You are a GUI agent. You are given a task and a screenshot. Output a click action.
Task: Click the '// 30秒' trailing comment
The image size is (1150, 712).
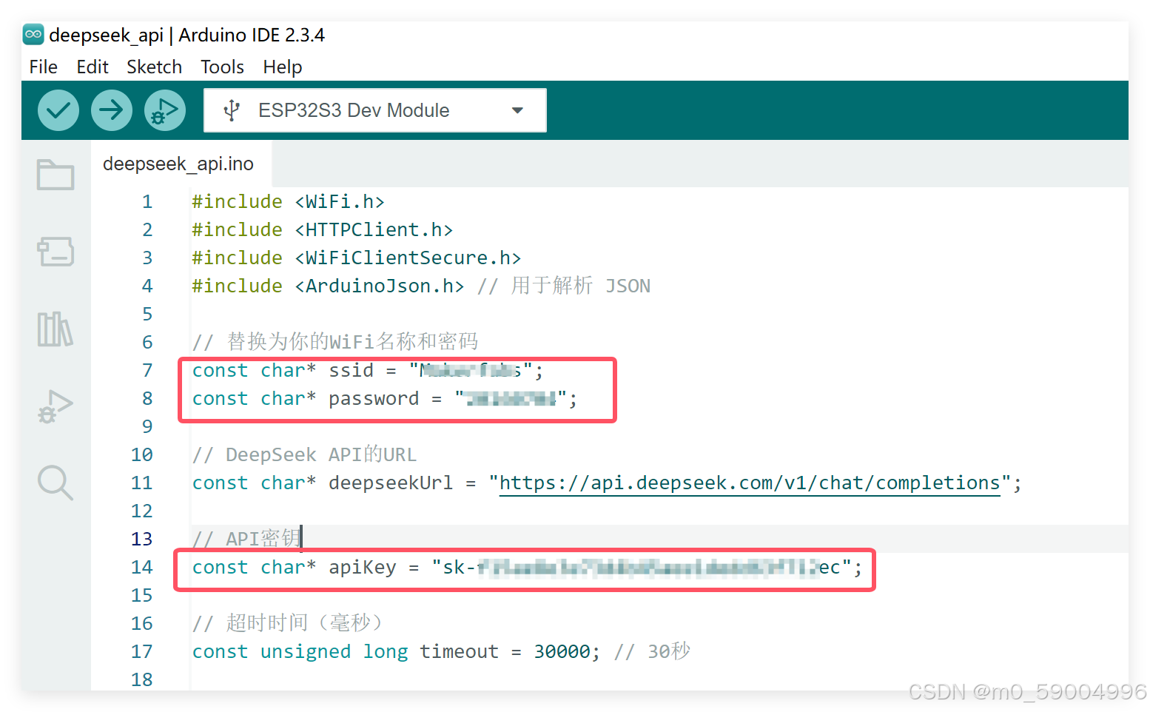[652, 652]
